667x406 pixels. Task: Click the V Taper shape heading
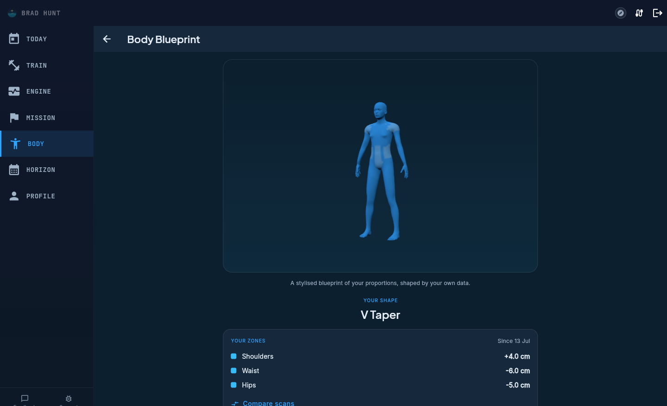coord(380,315)
